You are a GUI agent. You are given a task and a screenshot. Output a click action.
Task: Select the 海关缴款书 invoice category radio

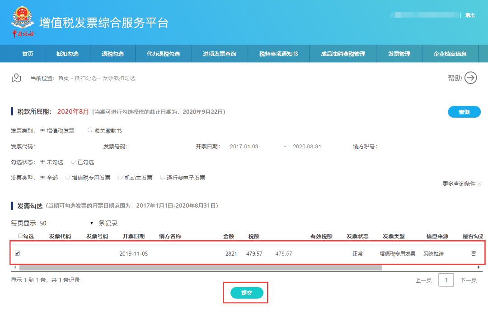coord(90,130)
